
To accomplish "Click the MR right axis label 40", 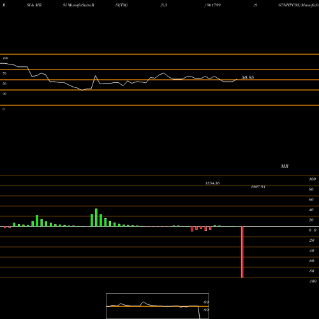I will pos(311,210).
